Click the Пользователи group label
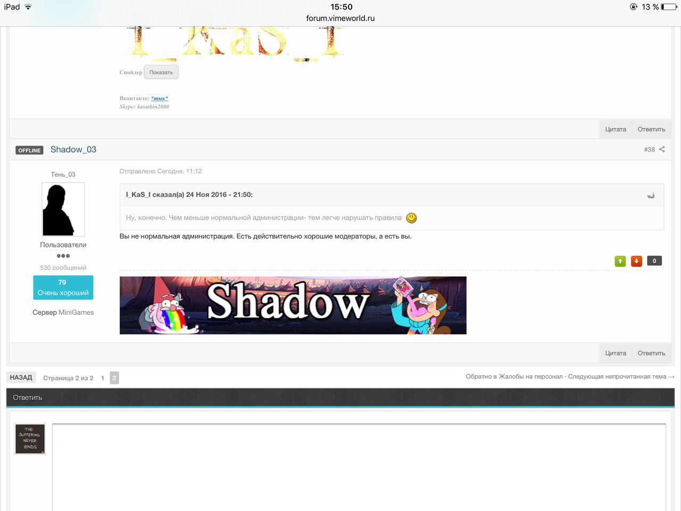 [63, 245]
